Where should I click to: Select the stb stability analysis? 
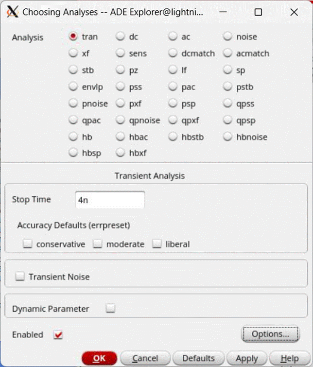[x=73, y=70]
